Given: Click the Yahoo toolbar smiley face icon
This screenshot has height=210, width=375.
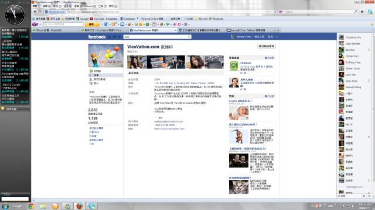Looking at the screenshot, I should [x=141, y=24].
